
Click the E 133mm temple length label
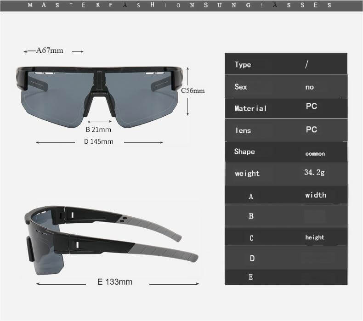[x=115, y=282]
